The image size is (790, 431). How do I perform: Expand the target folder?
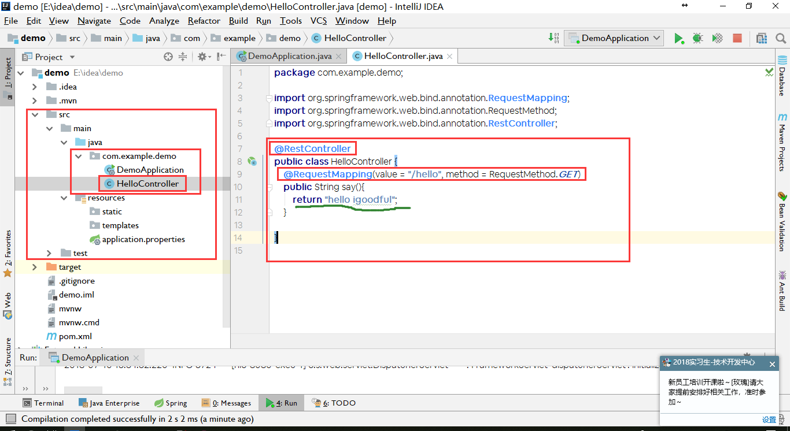pyautogui.click(x=35, y=267)
